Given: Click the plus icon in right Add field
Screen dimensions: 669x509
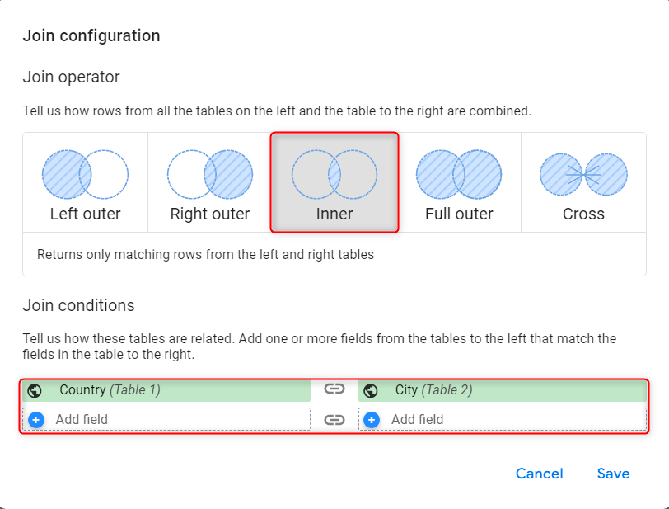Looking at the screenshot, I should pyautogui.click(x=372, y=419).
